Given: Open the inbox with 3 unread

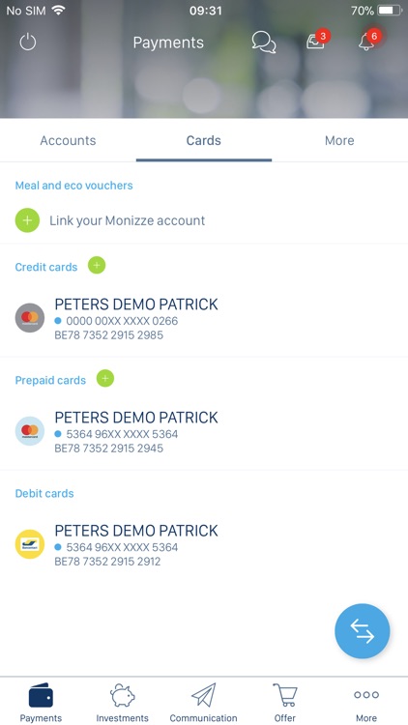Looking at the screenshot, I should 318,40.
